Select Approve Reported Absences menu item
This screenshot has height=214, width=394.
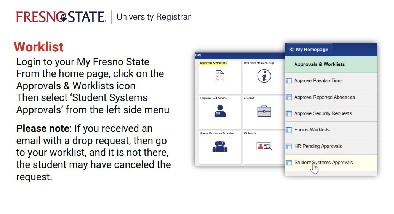324,97
